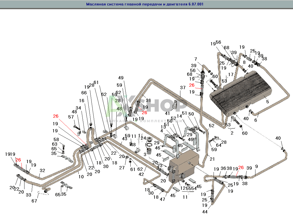Choose part number 21 label
The height and width of the screenshot is (218, 293).
[x=212, y=159]
